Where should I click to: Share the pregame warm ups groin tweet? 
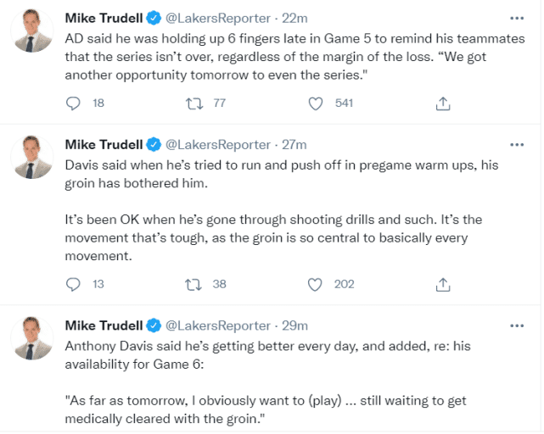point(442,284)
